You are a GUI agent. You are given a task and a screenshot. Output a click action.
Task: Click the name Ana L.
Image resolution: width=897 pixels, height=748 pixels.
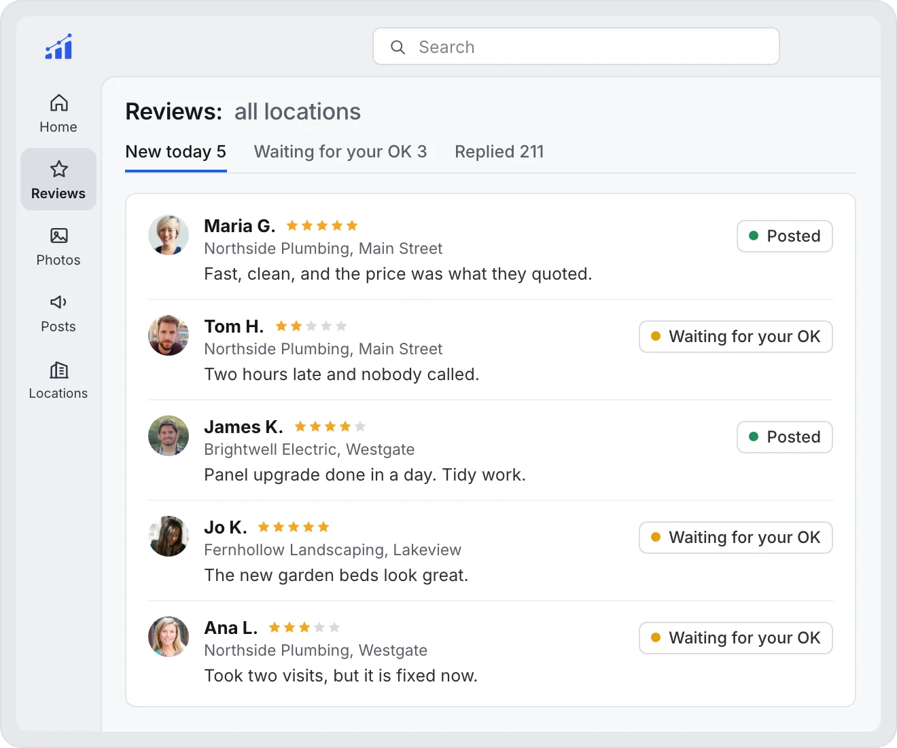(231, 628)
